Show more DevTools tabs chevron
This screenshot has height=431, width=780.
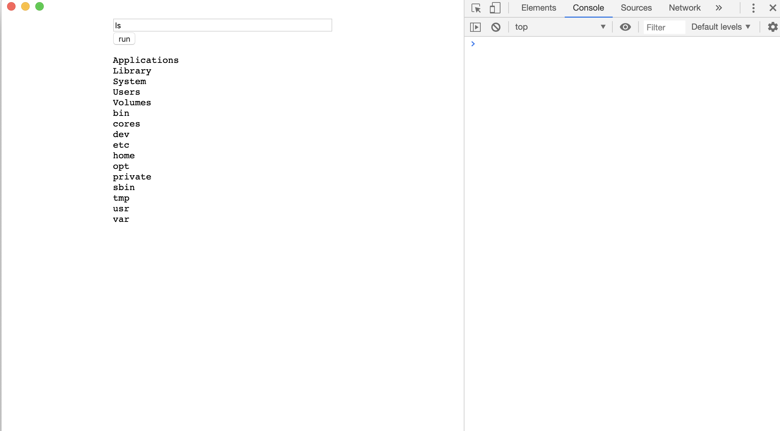pyautogui.click(x=719, y=8)
